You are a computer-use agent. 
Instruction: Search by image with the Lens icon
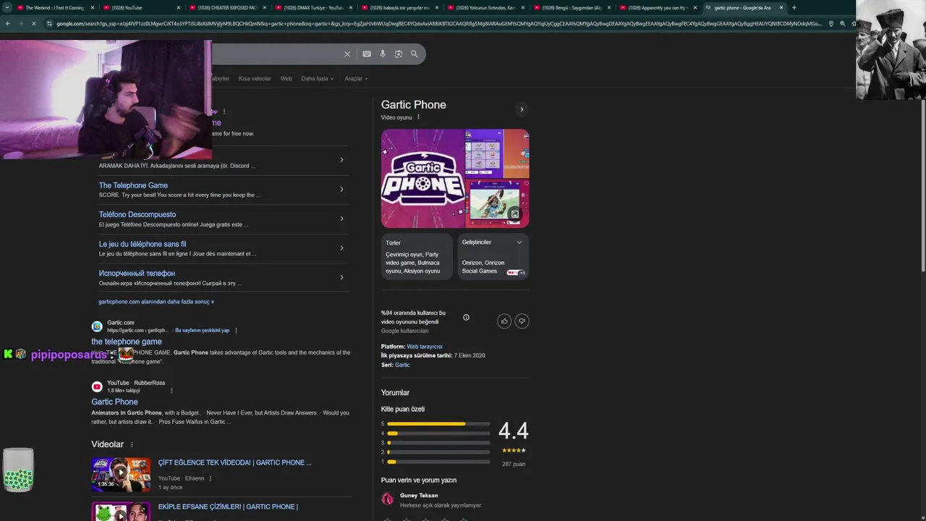pyautogui.click(x=399, y=54)
